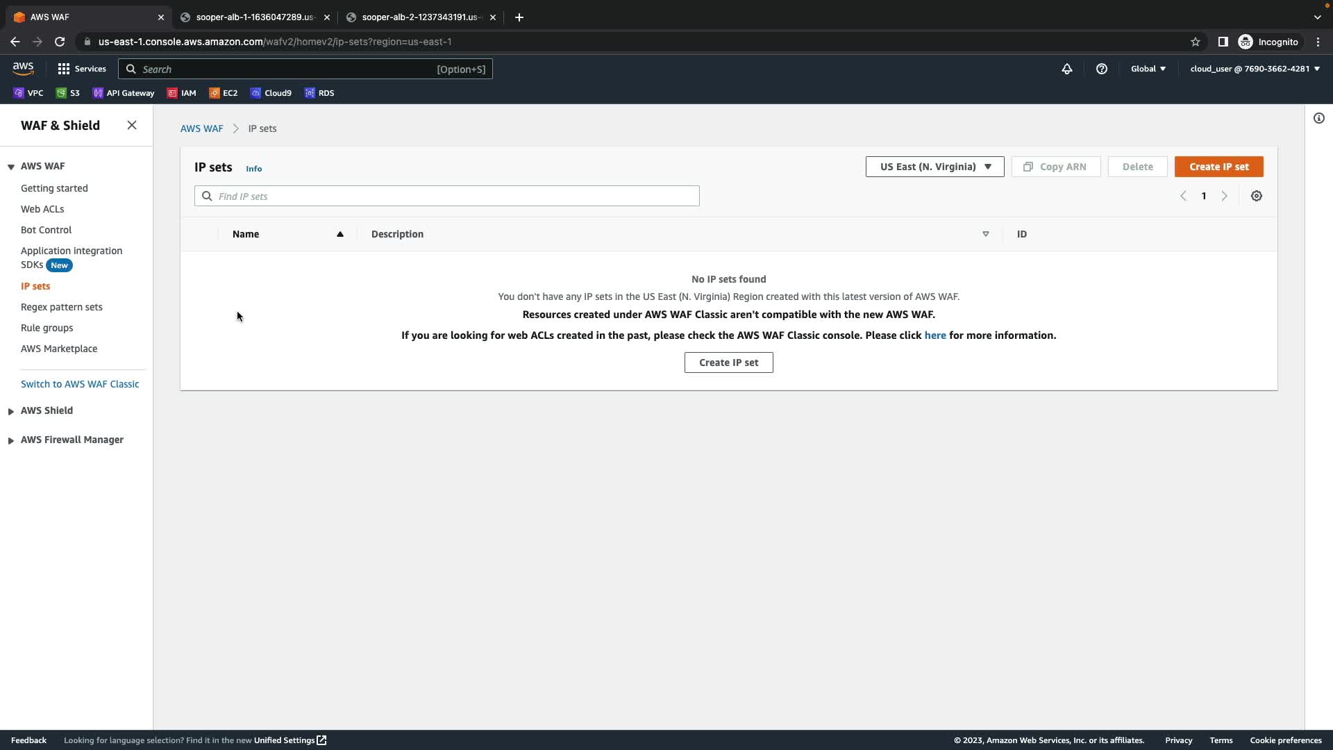This screenshot has height=750, width=1333.
Task: Open the AWS notifications bell
Action: click(x=1066, y=69)
